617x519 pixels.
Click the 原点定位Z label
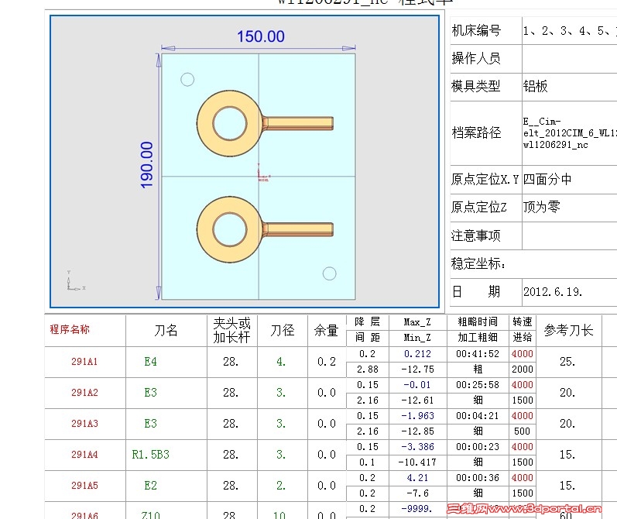click(479, 207)
